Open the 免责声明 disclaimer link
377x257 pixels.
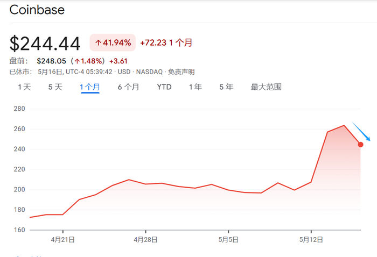point(181,72)
